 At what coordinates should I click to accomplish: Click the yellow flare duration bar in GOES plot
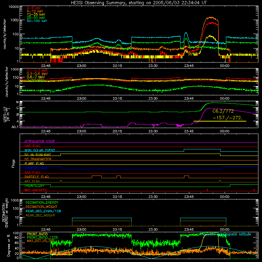click(x=220, y=121)
